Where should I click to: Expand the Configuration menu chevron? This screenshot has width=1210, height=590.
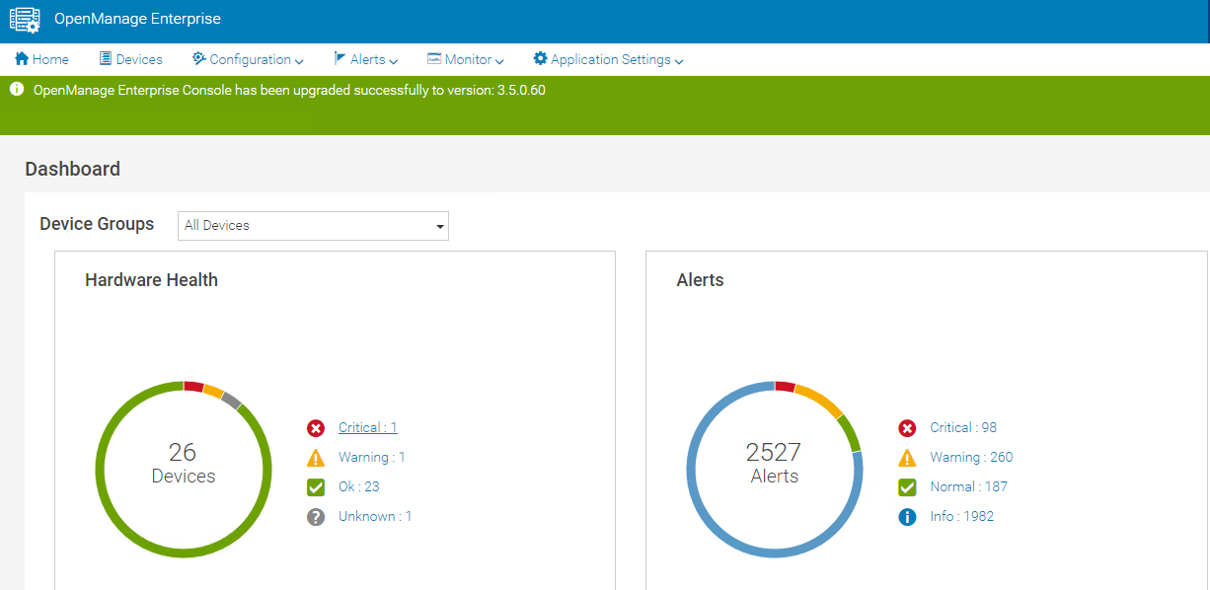pyautogui.click(x=299, y=61)
